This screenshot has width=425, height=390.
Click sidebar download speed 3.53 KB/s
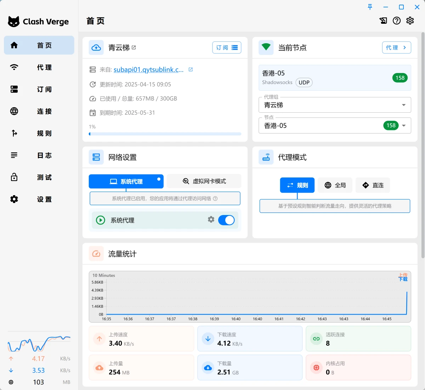(38, 370)
